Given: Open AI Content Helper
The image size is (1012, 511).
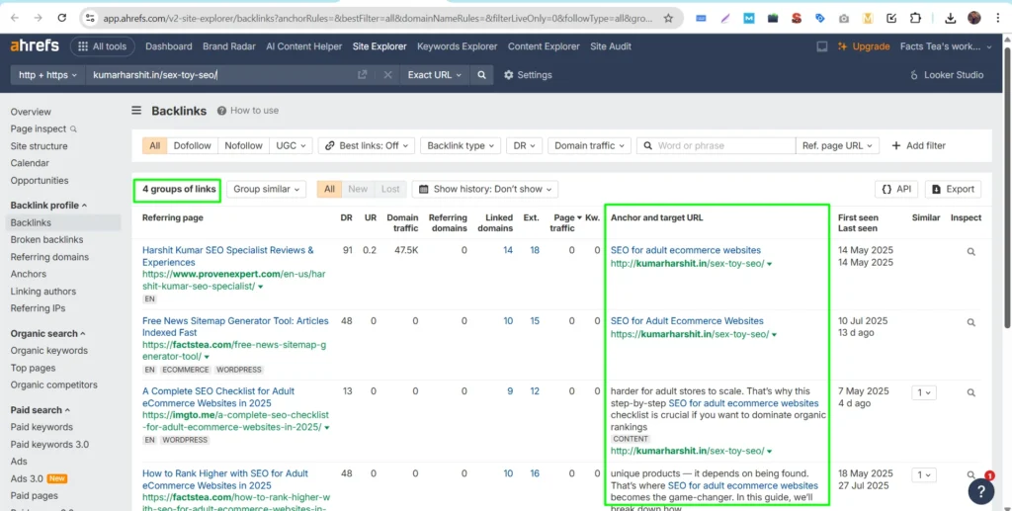Looking at the screenshot, I should click(304, 46).
